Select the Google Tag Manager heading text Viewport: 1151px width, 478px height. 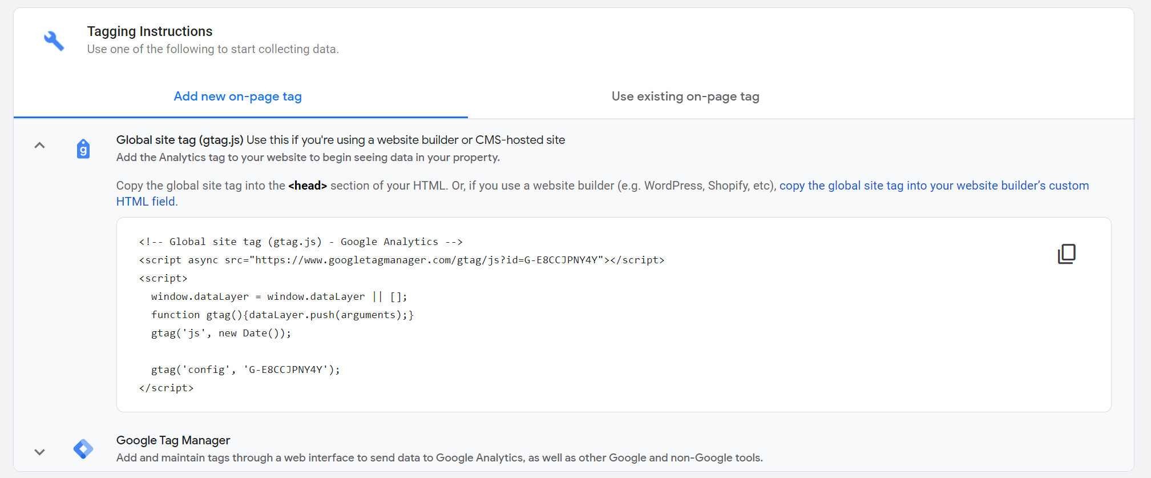(173, 440)
